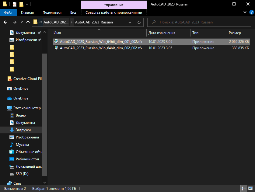Click the pin icon next to Изображения
This screenshot has height=192, width=255.
point(39,40)
